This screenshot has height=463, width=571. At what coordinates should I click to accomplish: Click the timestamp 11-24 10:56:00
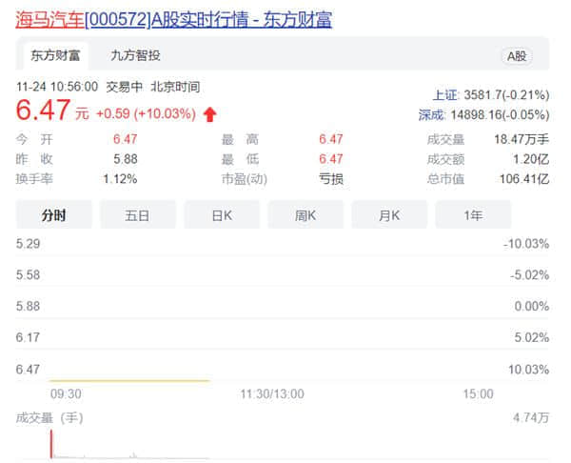(x=57, y=87)
